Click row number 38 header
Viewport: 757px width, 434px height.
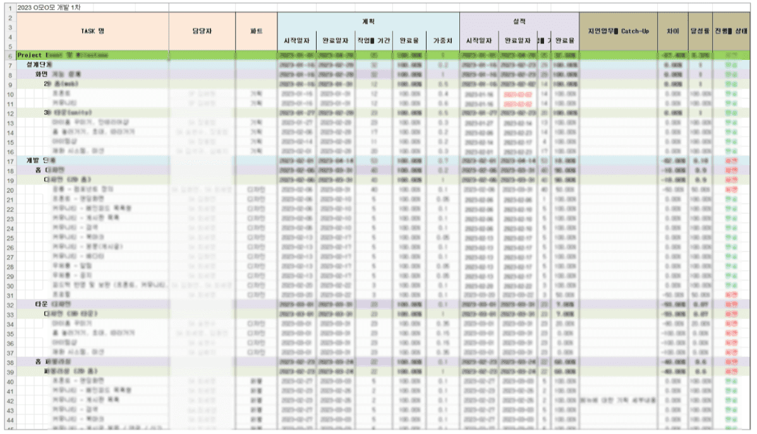[10, 362]
